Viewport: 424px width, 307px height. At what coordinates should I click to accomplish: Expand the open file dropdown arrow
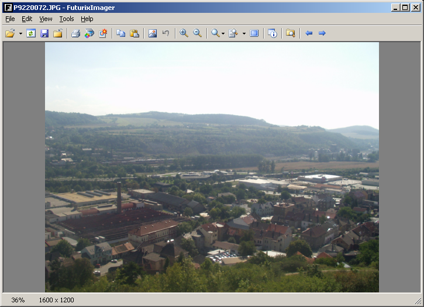point(20,33)
